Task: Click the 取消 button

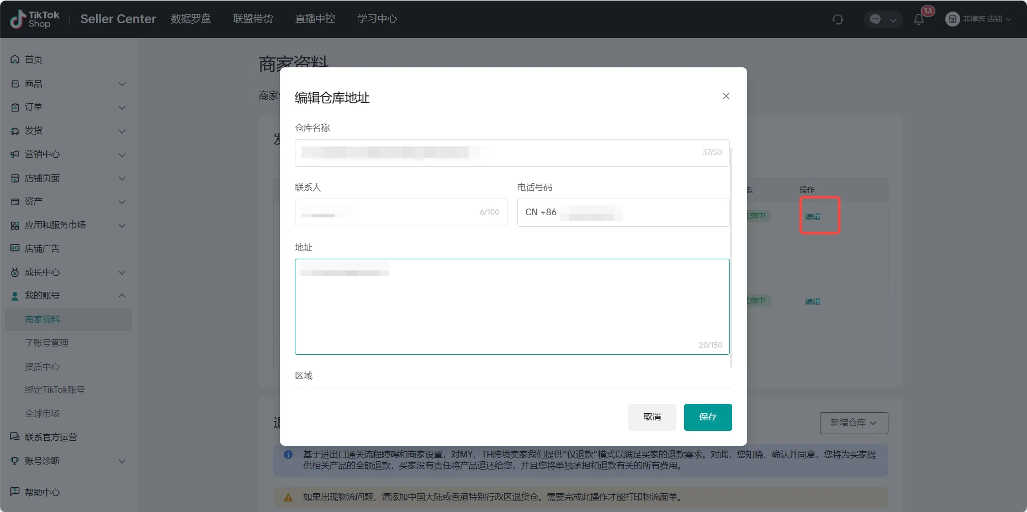Action: [652, 417]
